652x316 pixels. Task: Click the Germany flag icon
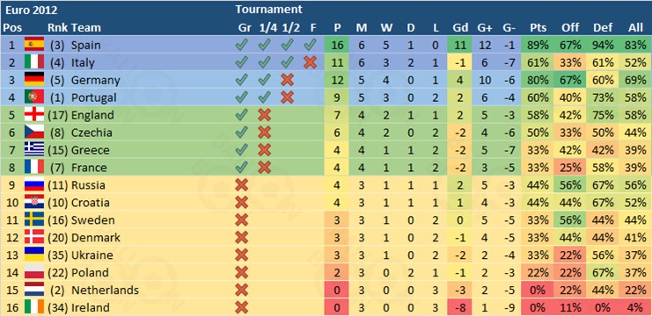pos(34,80)
